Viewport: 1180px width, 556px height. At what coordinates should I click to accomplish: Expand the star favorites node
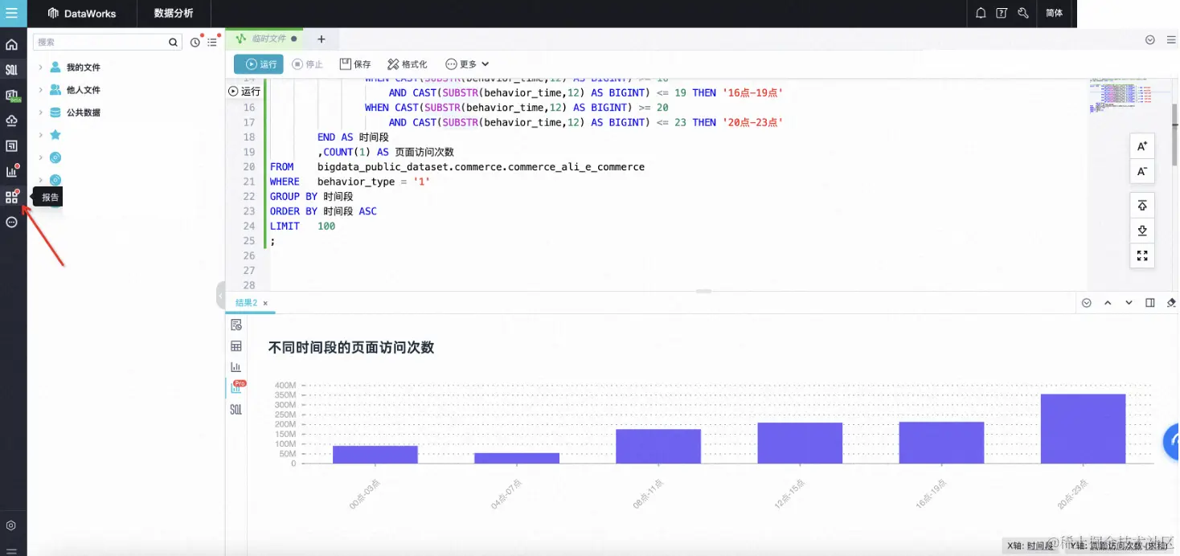(40, 135)
